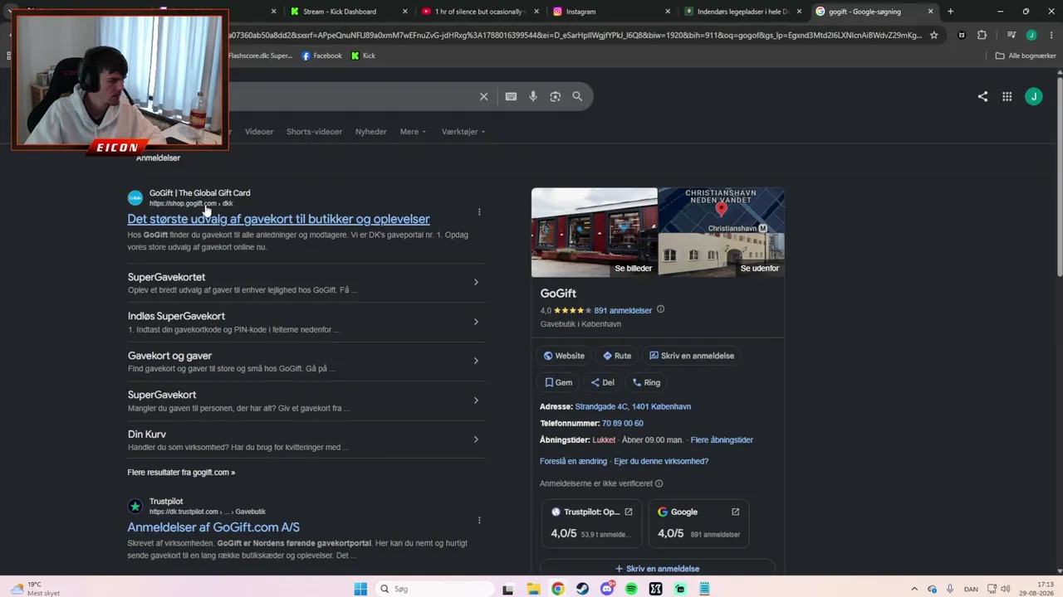This screenshot has height=597, width=1063.
Task: Select the Nyheder search filter
Action: [371, 132]
